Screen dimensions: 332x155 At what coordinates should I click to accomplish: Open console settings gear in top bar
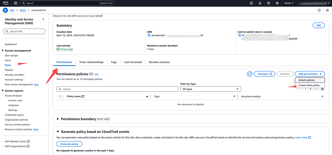[277, 3]
